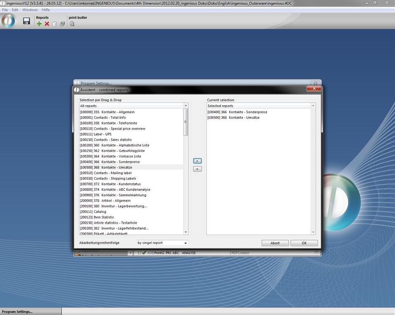Image resolution: width=395 pixels, height=315 pixels.
Task: Click the ingenious logo button in the toolbar
Action: (x=8, y=21)
